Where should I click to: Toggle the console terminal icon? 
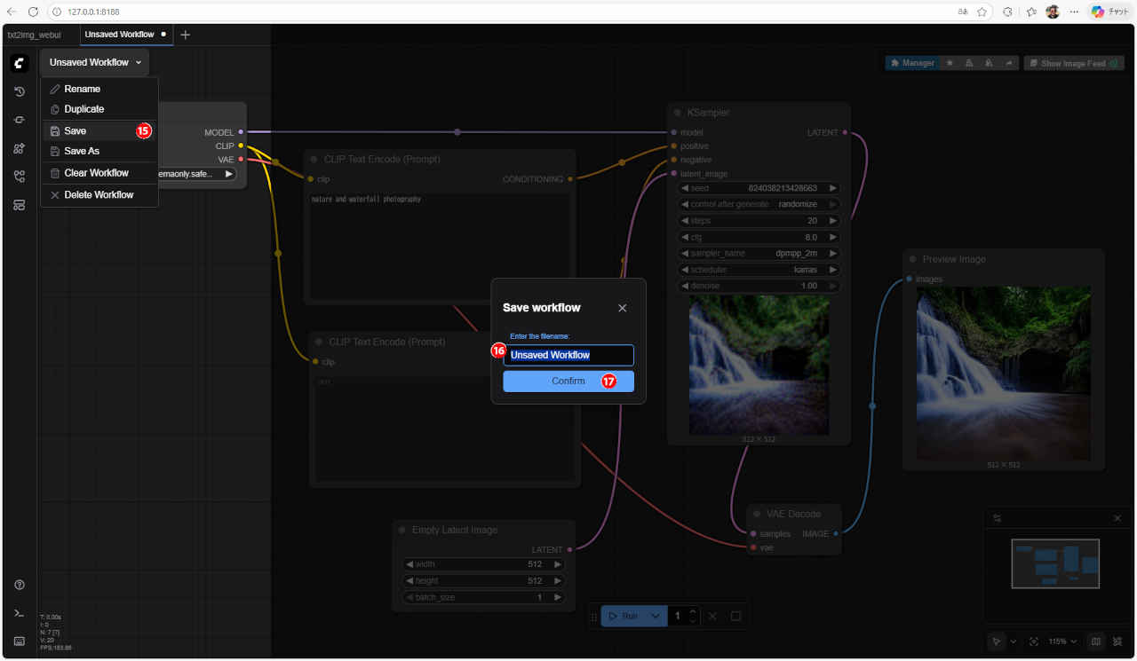[x=20, y=613]
